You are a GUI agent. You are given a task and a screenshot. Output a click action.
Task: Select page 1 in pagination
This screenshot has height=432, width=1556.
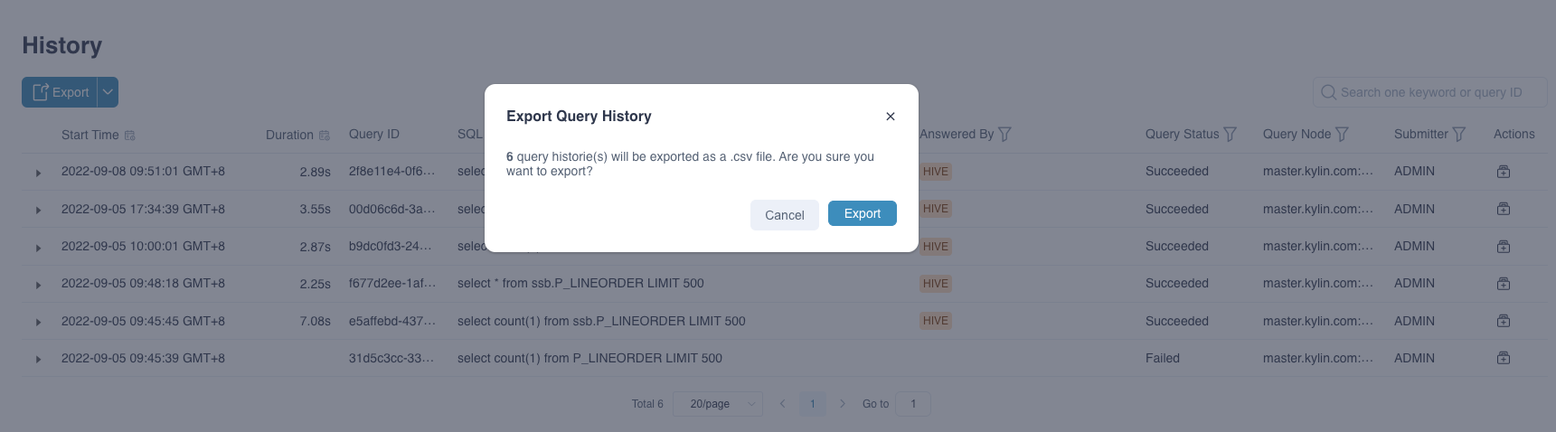click(812, 404)
